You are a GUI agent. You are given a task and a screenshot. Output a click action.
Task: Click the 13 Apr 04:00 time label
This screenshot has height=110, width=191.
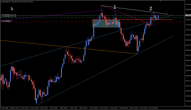(94, 108)
